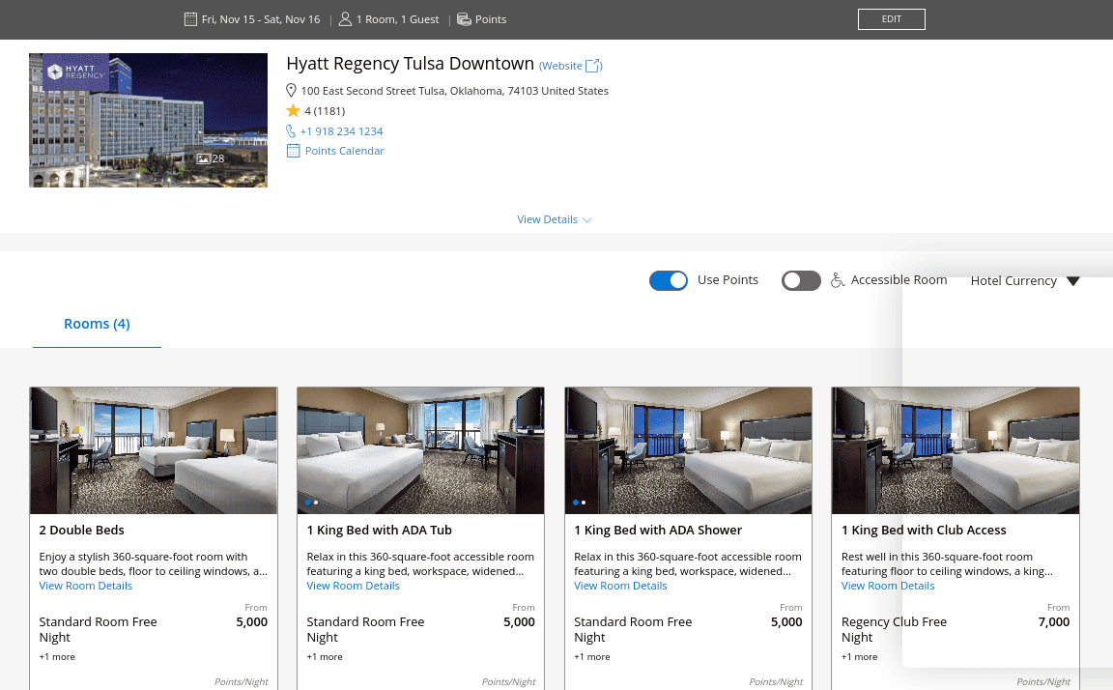Click the 2 Double Beds room title
The width and height of the screenshot is (1113, 690).
pyautogui.click(x=81, y=531)
